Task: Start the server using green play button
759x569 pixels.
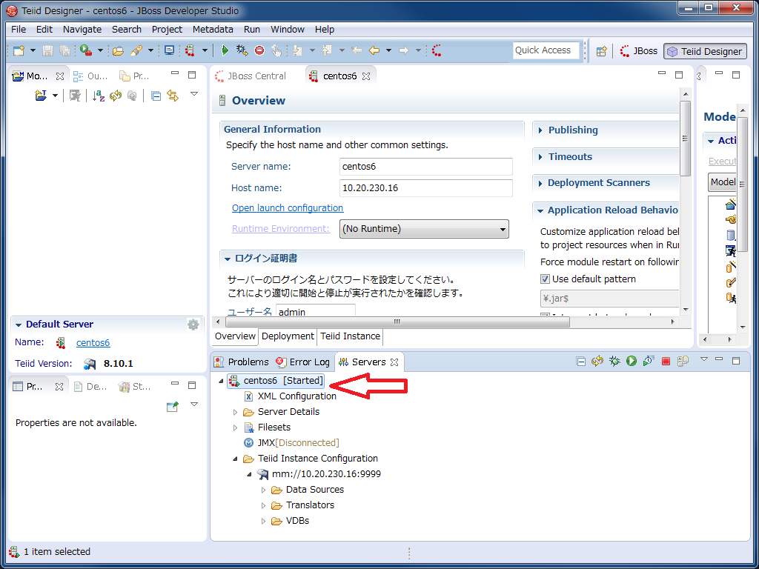Action: point(632,361)
